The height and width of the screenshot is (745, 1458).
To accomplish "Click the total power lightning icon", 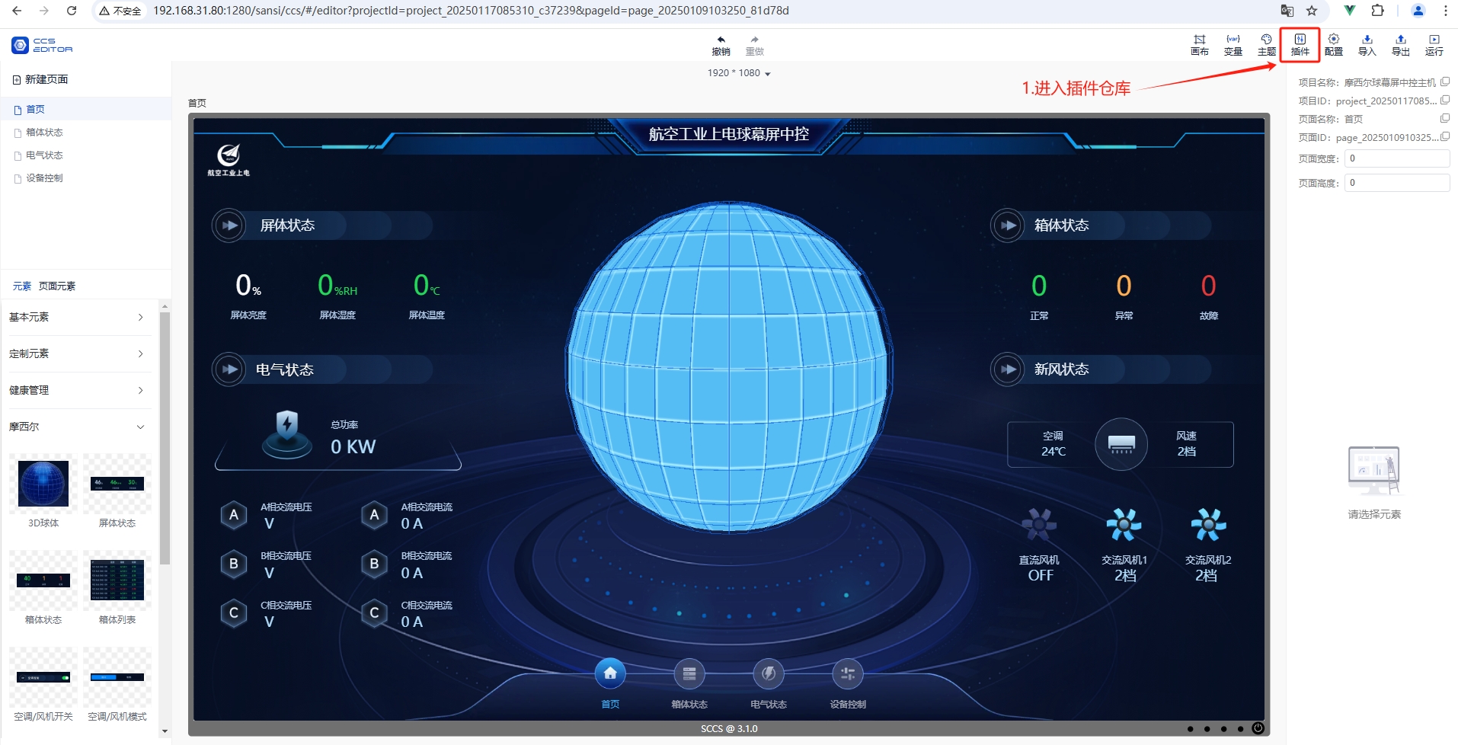I will [286, 433].
